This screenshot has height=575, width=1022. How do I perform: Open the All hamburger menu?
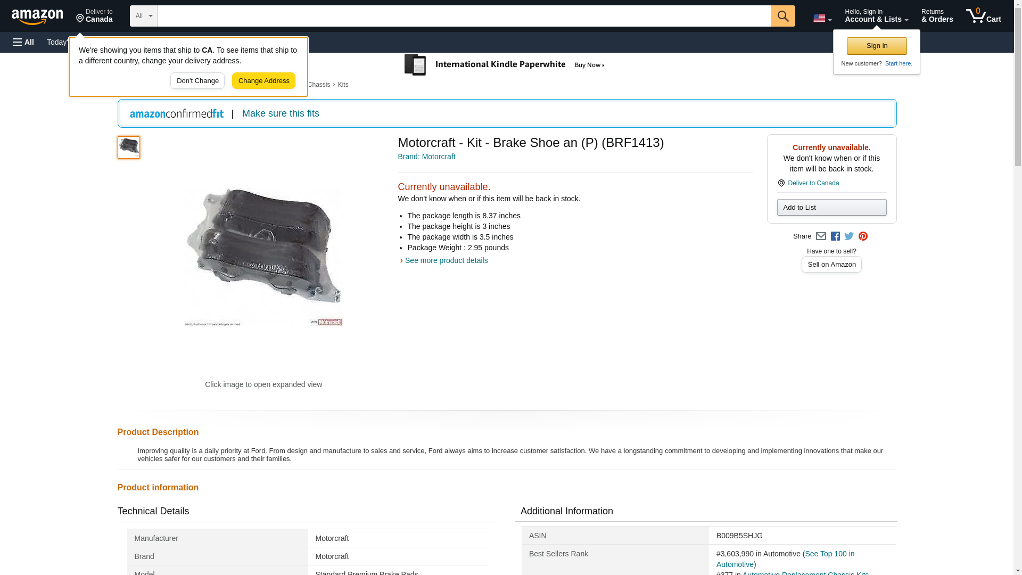(x=23, y=42)
